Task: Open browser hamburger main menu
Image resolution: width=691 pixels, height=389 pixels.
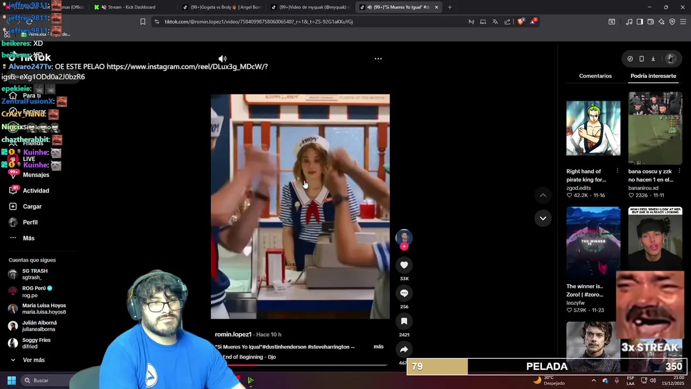Action: (683, 22)
